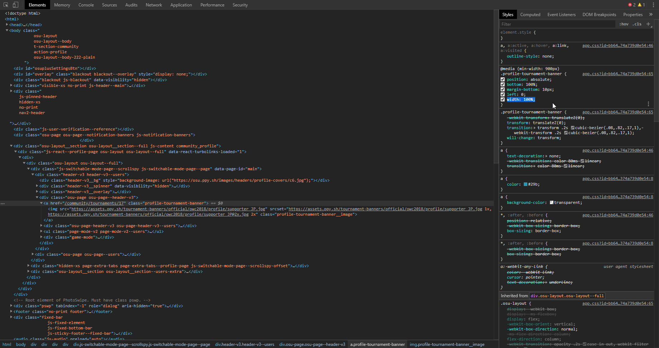Activate the inspect element picker icon

[6, 5]
